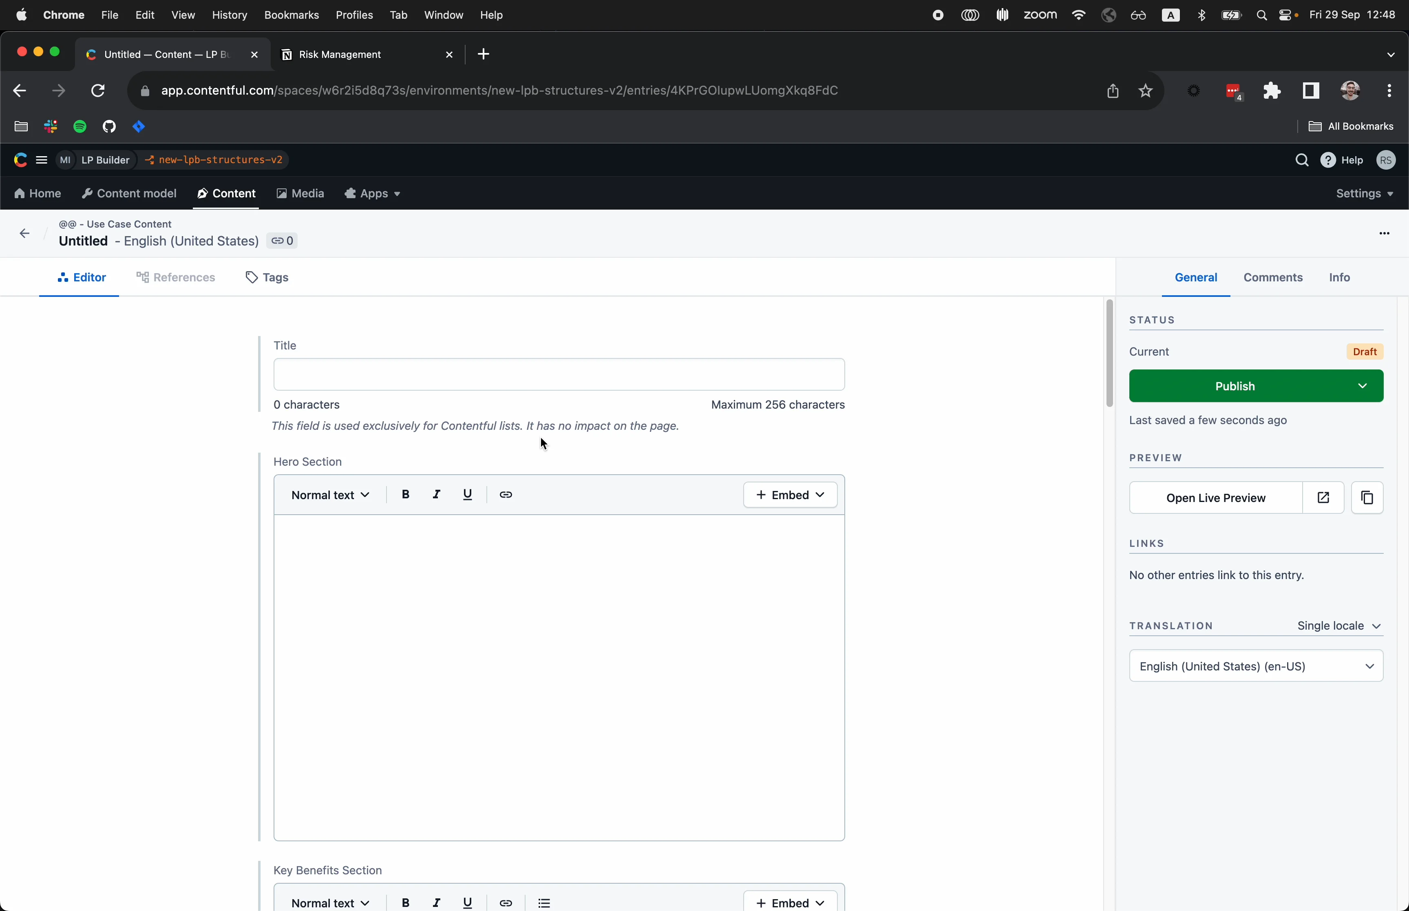This screenshot has width=1409, height=911.
Task: Go back to entries list arrow
Action: pyautogui.click(x=24, y=234)
